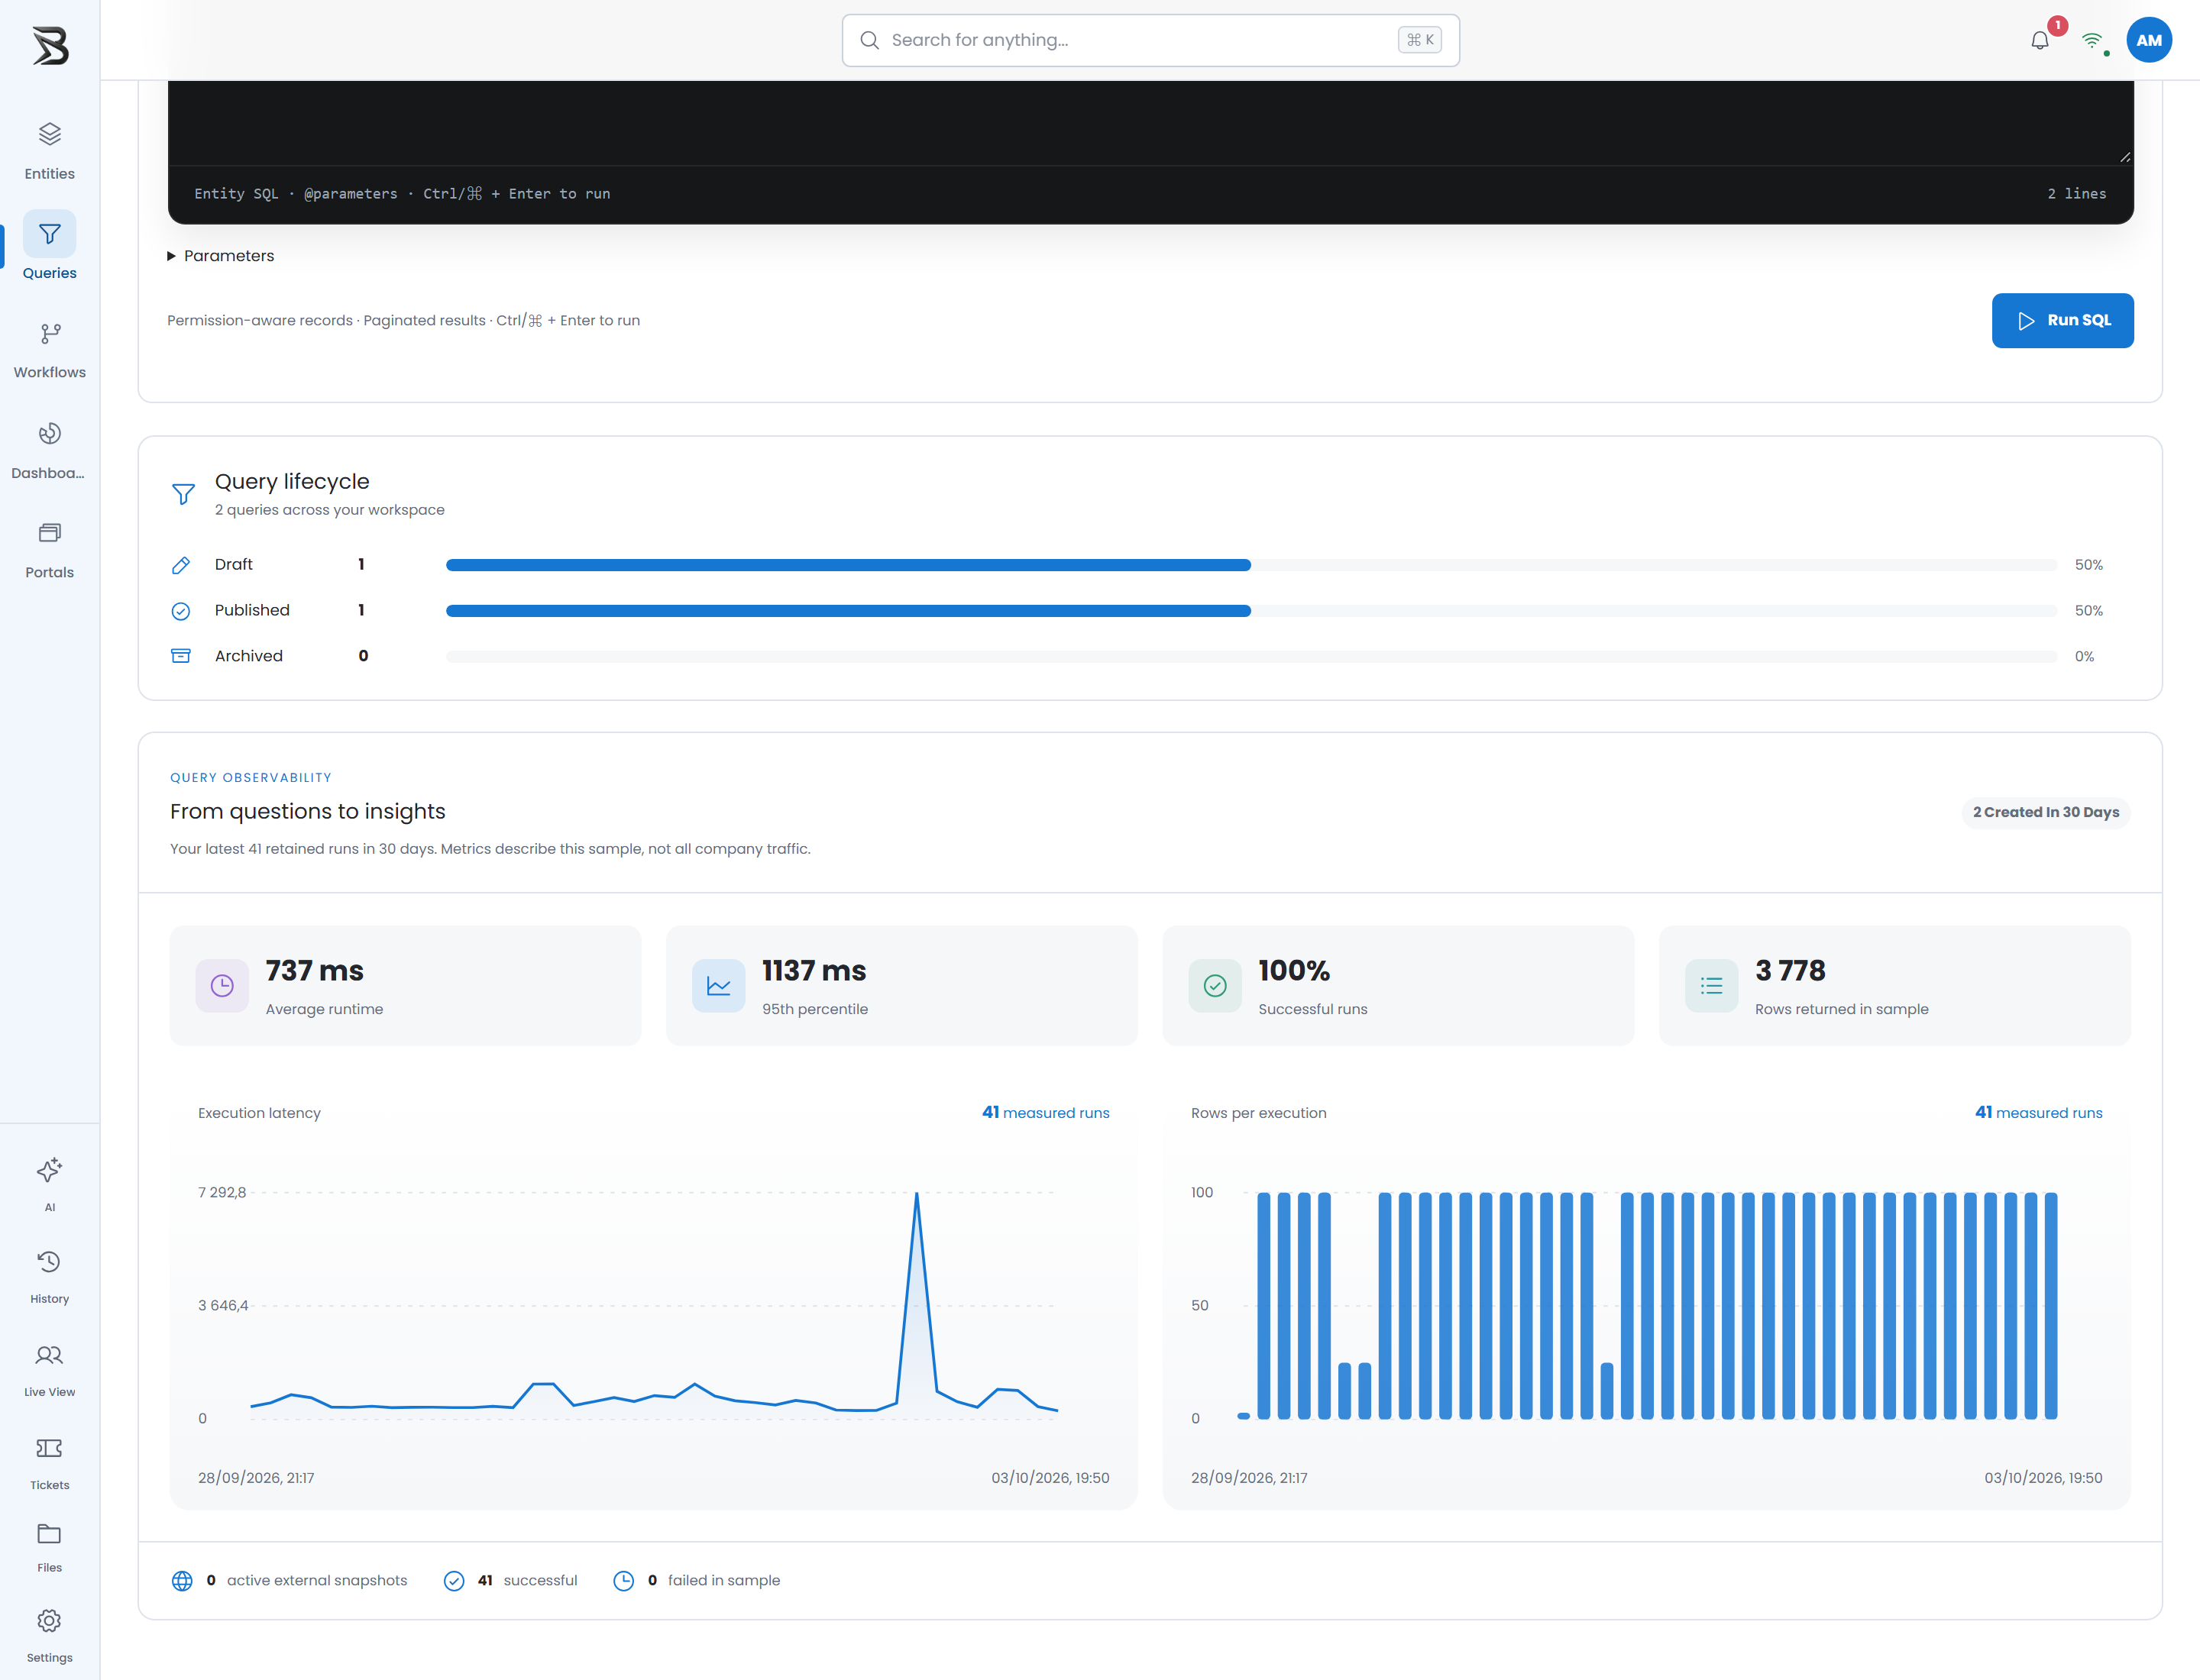
Task: Open Workflows from the sidebar
Action: pyautogui.click(x=49, y=350)
